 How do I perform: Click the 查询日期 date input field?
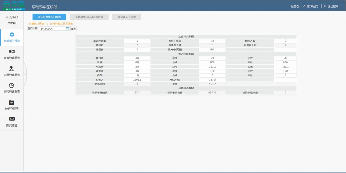click(x=52, y=28)
